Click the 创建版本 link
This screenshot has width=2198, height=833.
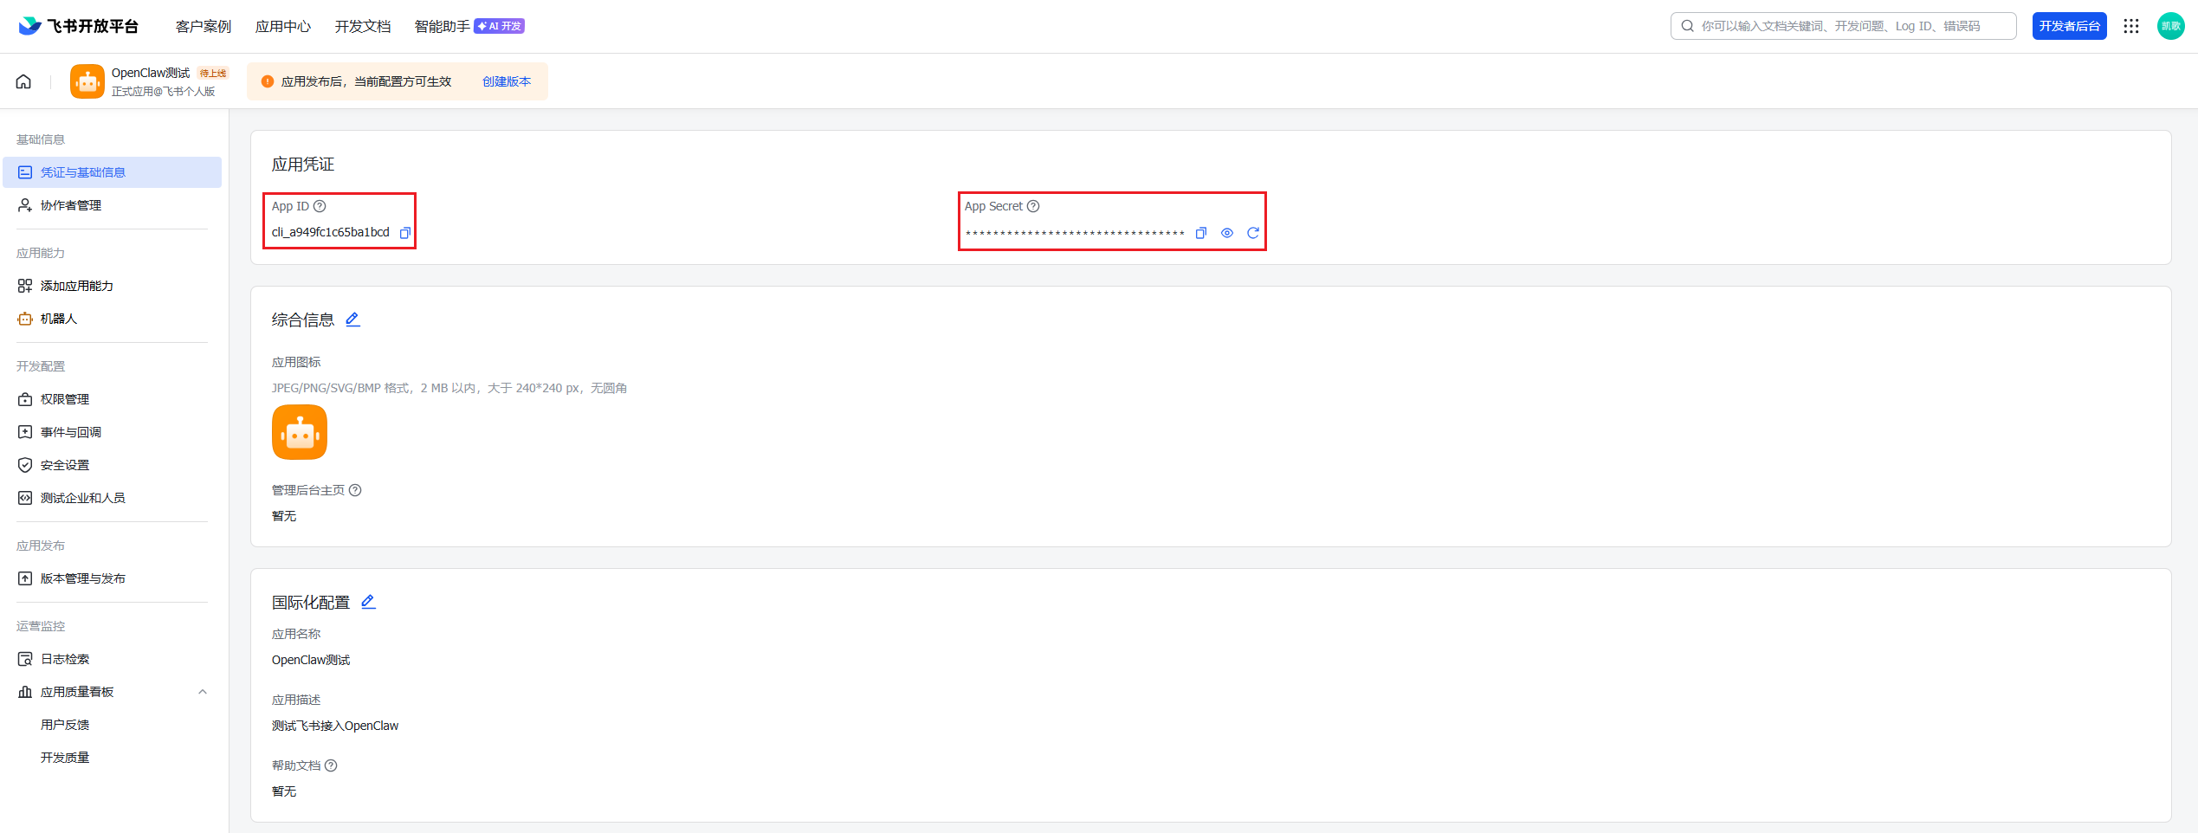tap(507, 81)
